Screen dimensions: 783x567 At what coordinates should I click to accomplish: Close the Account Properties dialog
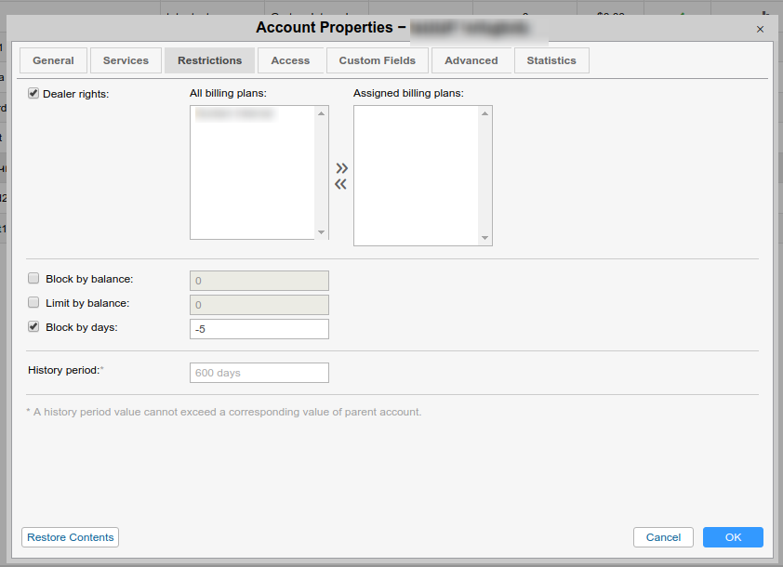760,29
